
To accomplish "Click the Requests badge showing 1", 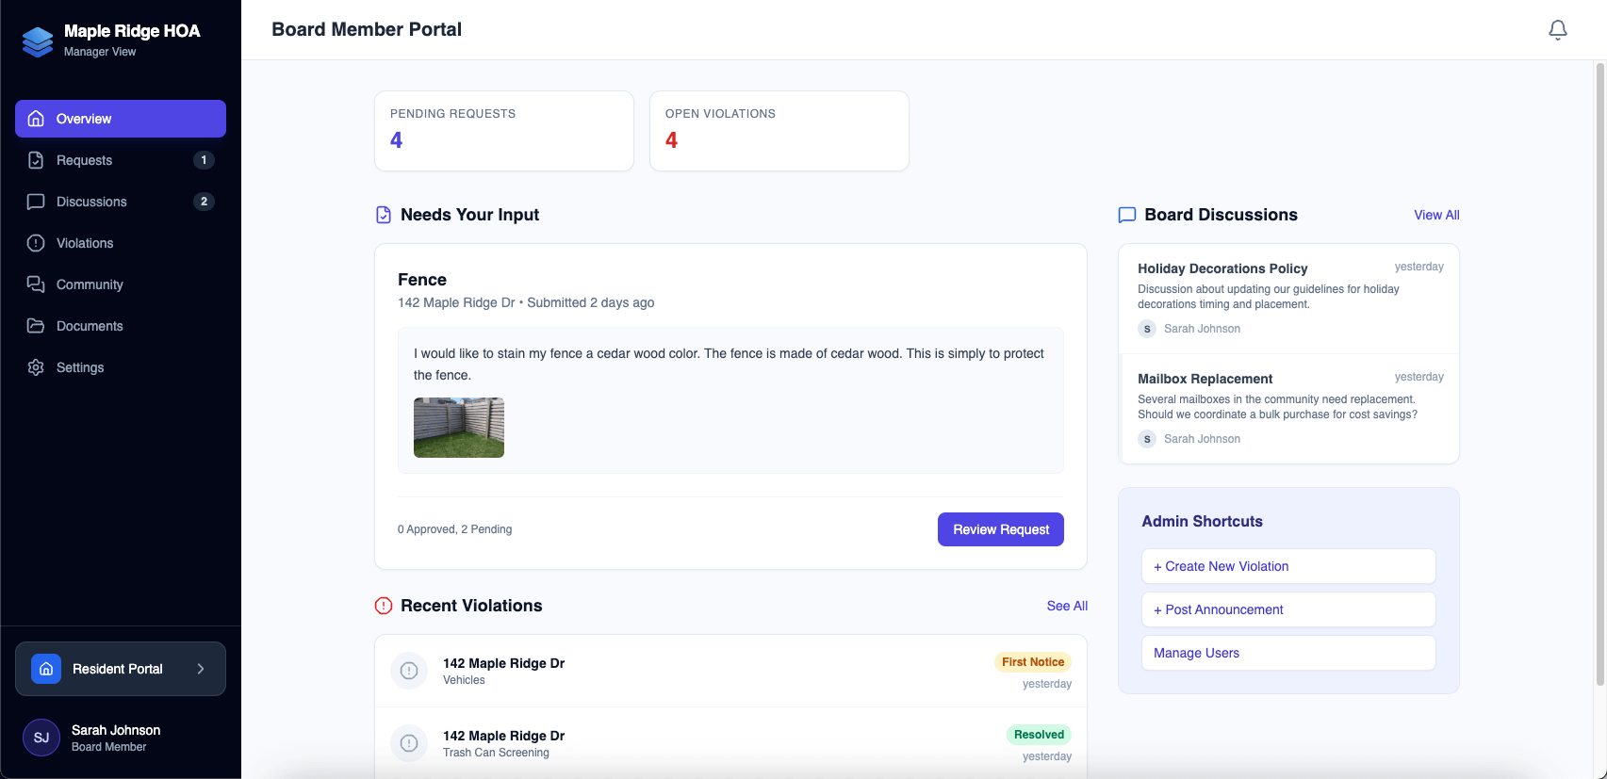I will 204,160.
